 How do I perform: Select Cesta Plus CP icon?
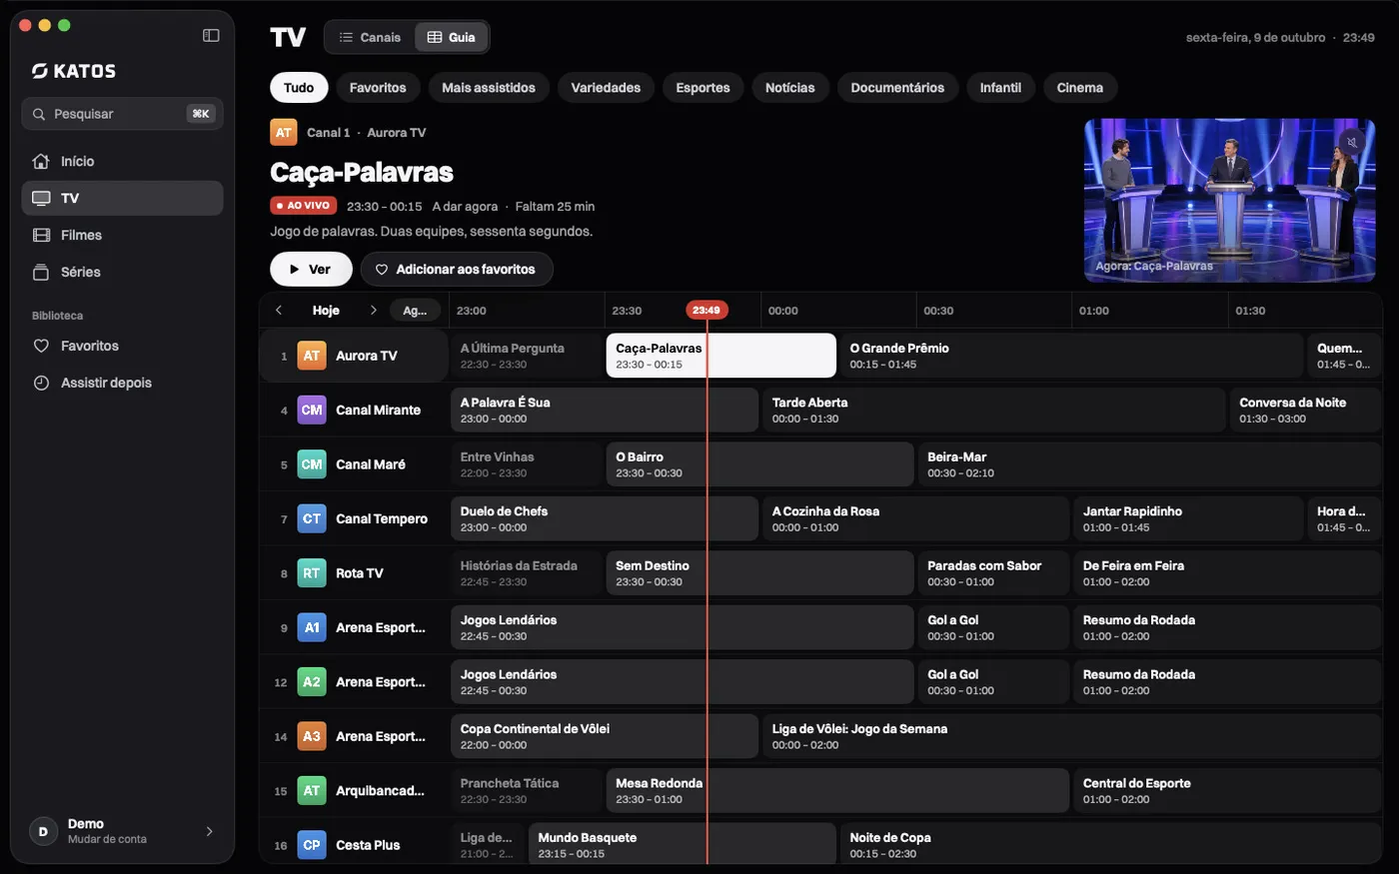tap(312, 845)
